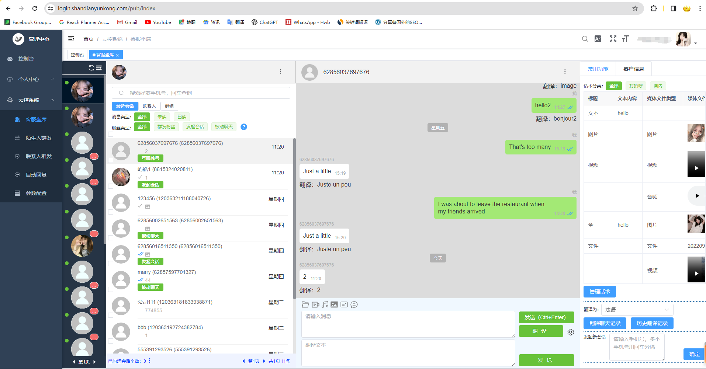706x369 pixels.
Task: Check the box beside marry conversation
Action: pyautogui.click(x=111, y=289)
